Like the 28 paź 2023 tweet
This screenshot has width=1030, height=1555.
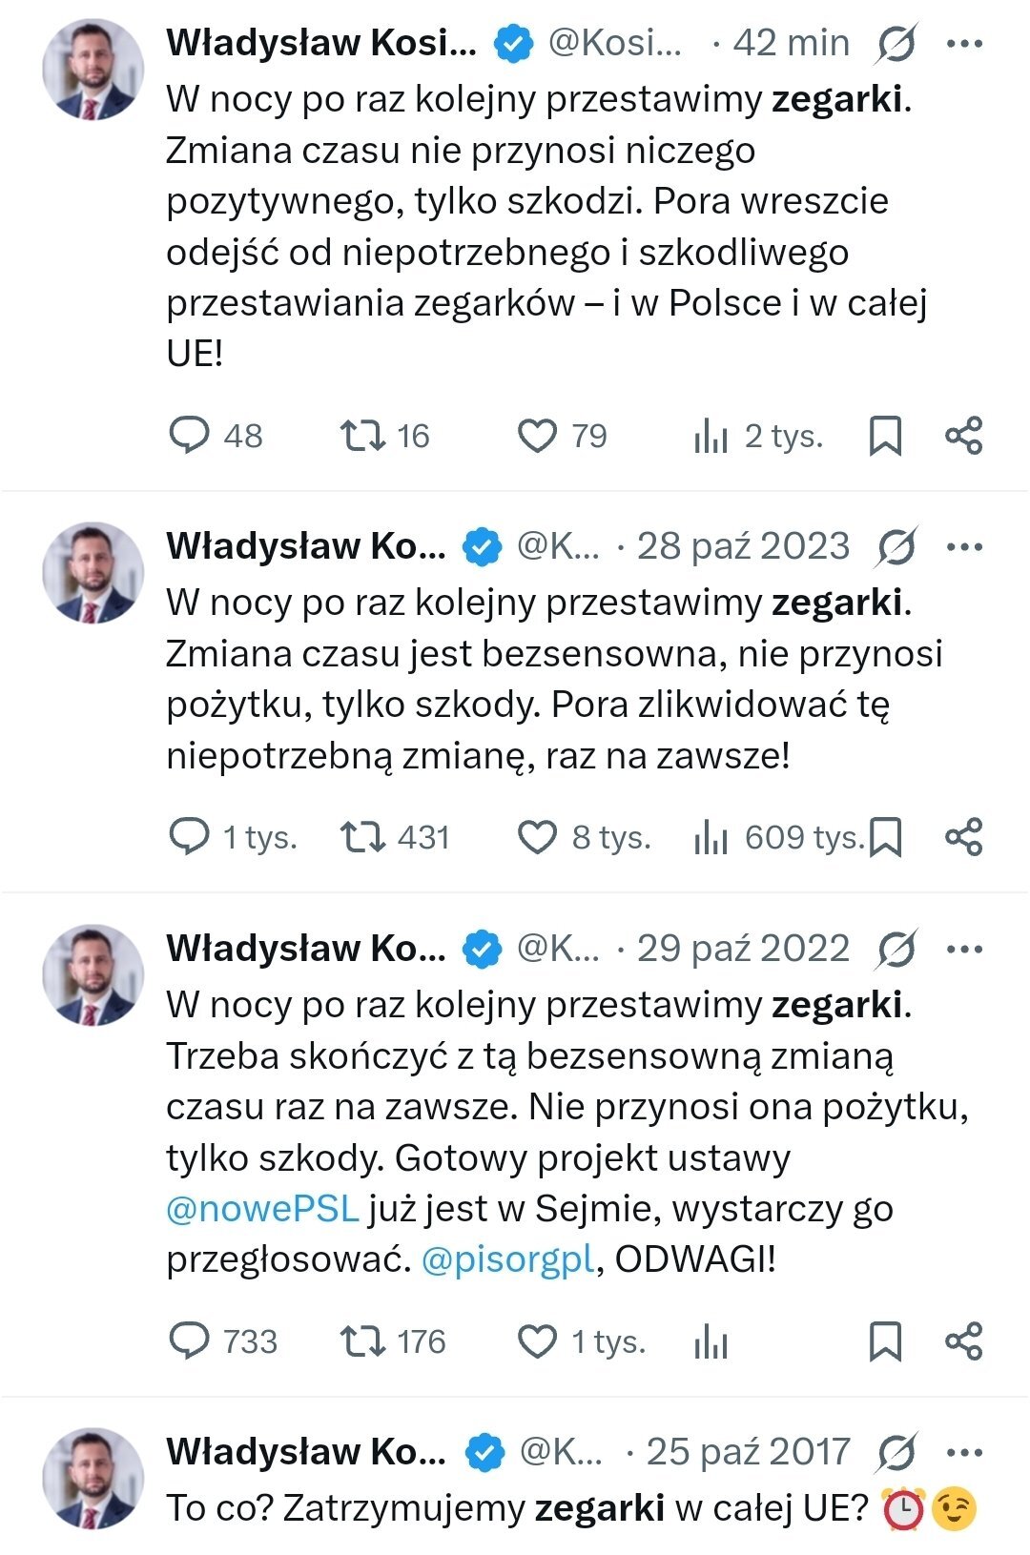(537, 837)
